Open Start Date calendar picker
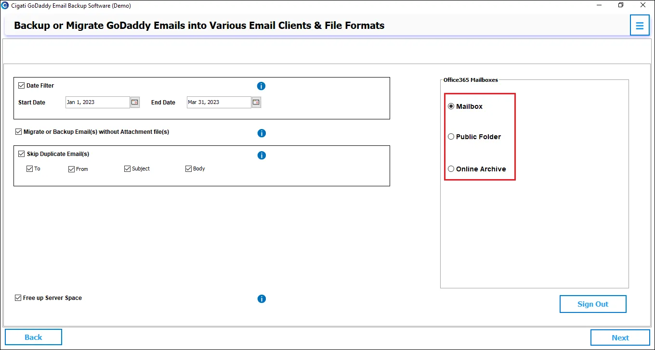 pyautogui.click(x=135, y=102)
